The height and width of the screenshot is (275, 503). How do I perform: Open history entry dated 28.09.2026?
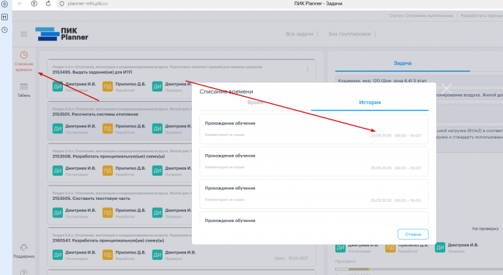click(x=314, y=161)
